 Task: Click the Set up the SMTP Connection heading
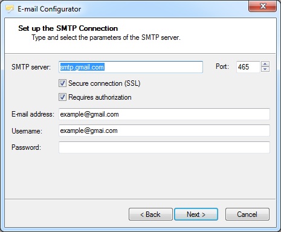point(68,28)
